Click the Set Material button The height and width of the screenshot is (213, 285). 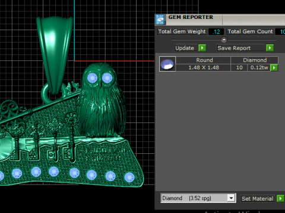[258, 198]
